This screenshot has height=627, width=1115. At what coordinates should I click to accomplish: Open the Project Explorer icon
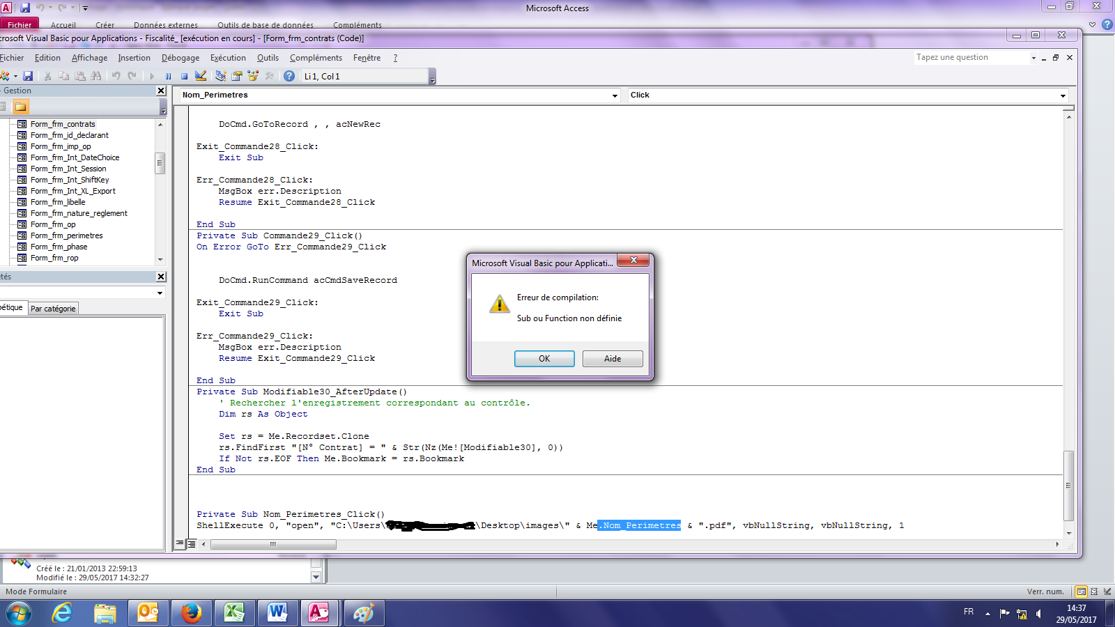(x=220, y=76)
